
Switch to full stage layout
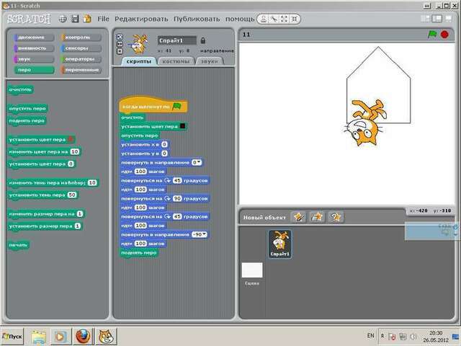(437, 19)
